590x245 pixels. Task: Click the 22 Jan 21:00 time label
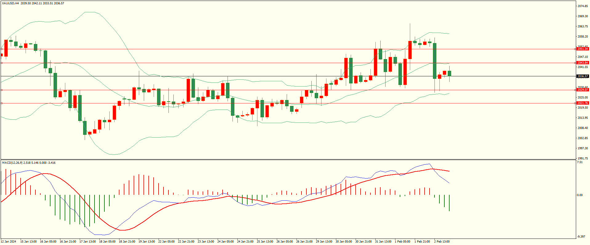(x=186, y=242)
